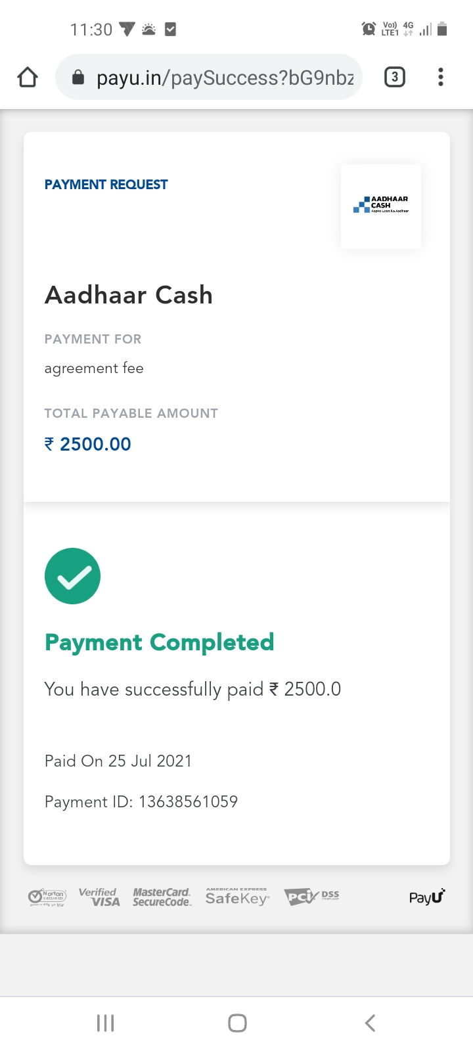Image resolution: width=473 pixels, height=1051 pixels.
Task: Tap the padlock site security icon
Action: (78, 78)
